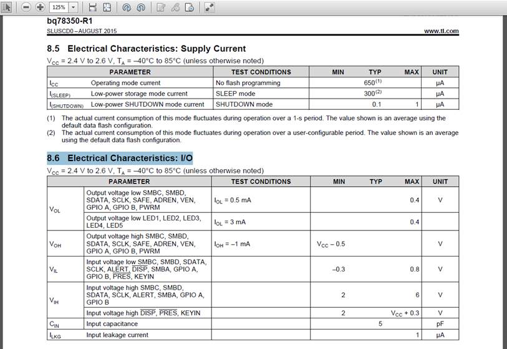Open the add comment note tool
The height and width of the screenshot is (349, 507).
[x=161, y=7]
